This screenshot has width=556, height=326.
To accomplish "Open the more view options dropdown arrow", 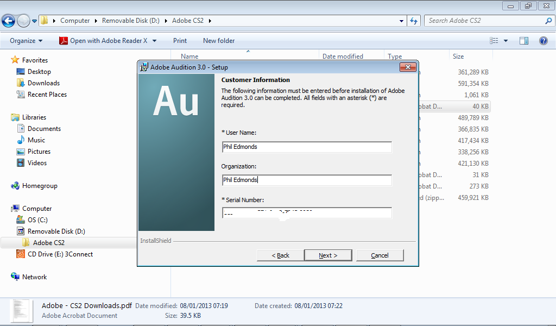I will pos(506,41).
